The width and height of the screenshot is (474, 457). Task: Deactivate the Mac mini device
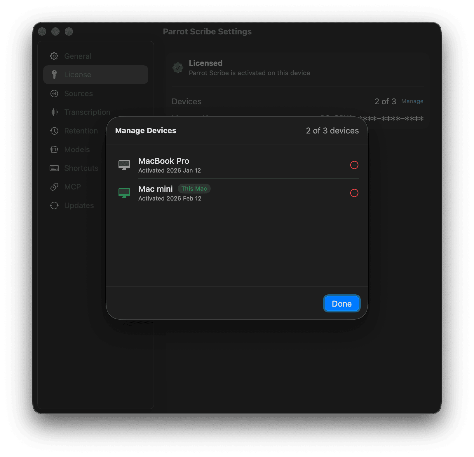[x=354, y=193]
